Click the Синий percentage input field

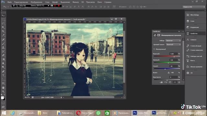pos(173,66)
